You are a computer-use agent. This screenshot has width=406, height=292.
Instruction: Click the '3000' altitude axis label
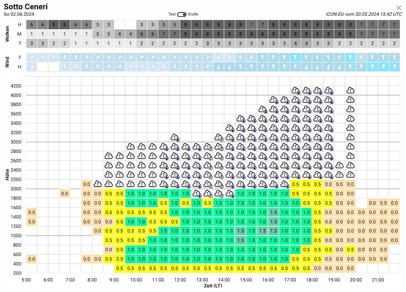tap(16, 142)
